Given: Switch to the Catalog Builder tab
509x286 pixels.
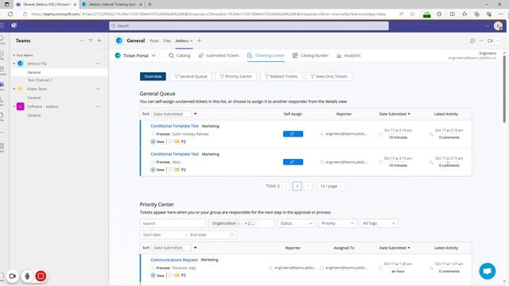Looking at the screenshot, I should tap(310, 56).
